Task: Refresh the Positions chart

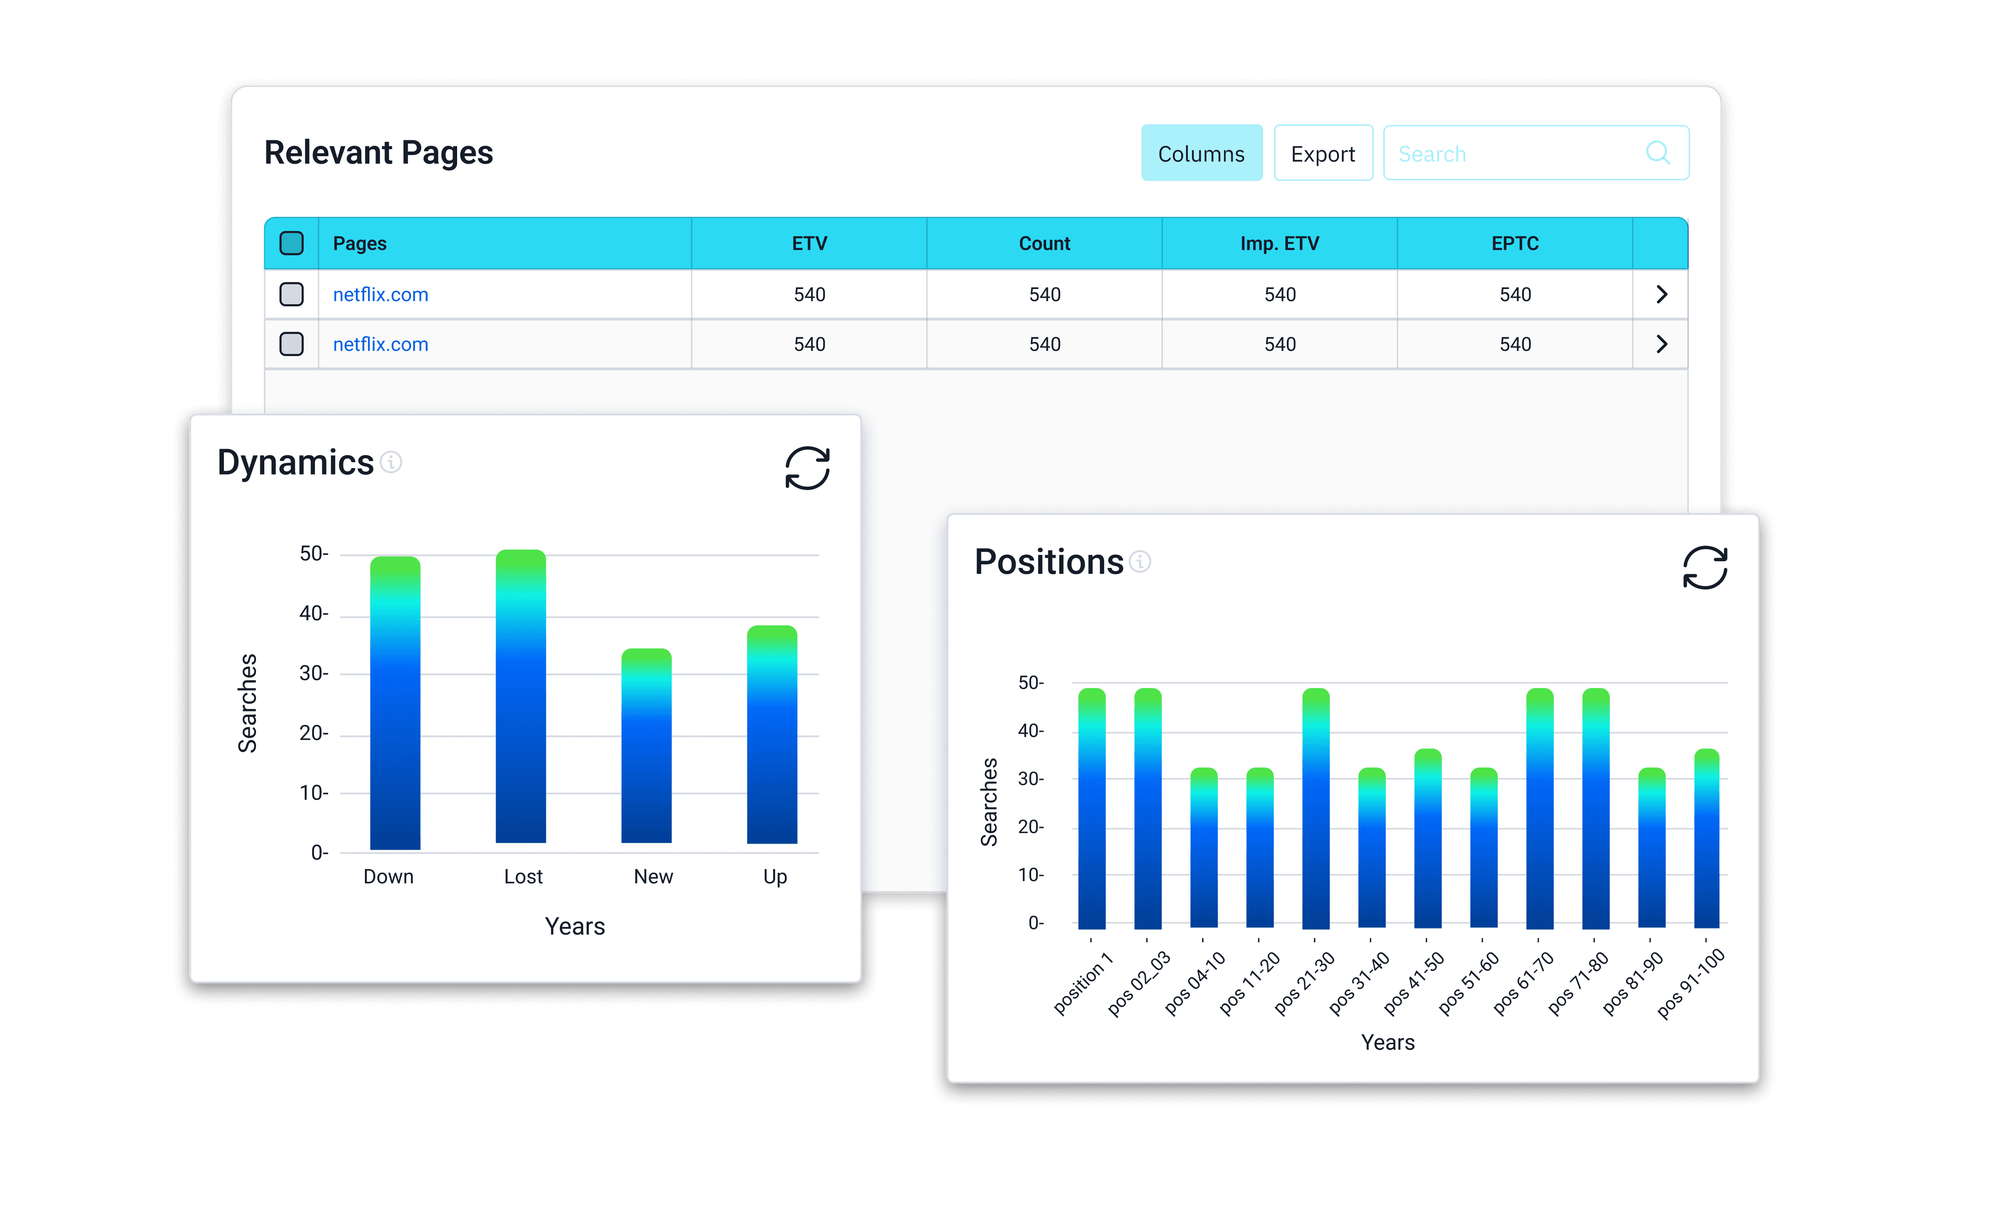Action: [x=1704, y=568]
